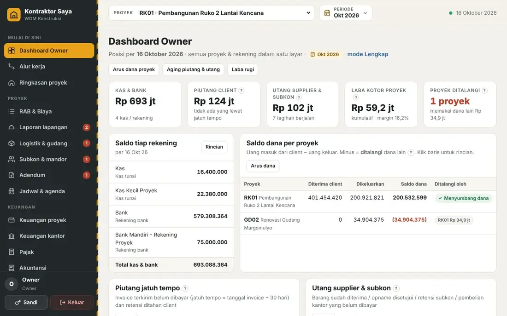
Task: Click the help icon beside Piutang Client
Action: point(242,91)
